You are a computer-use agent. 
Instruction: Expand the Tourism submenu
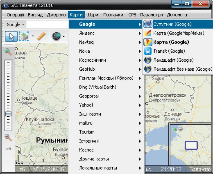(x=106, y=132)
